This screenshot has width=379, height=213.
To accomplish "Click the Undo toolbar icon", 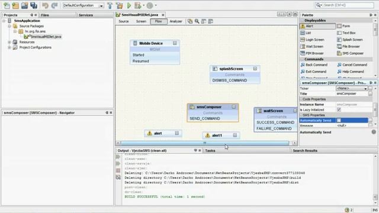I will 45,5.
